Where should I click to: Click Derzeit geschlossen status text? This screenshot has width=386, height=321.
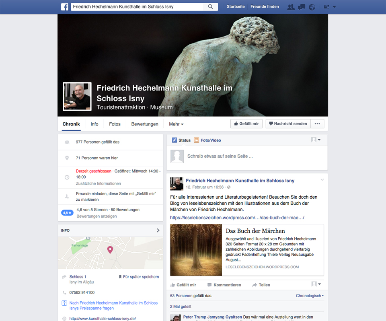[x=94, y=171]
